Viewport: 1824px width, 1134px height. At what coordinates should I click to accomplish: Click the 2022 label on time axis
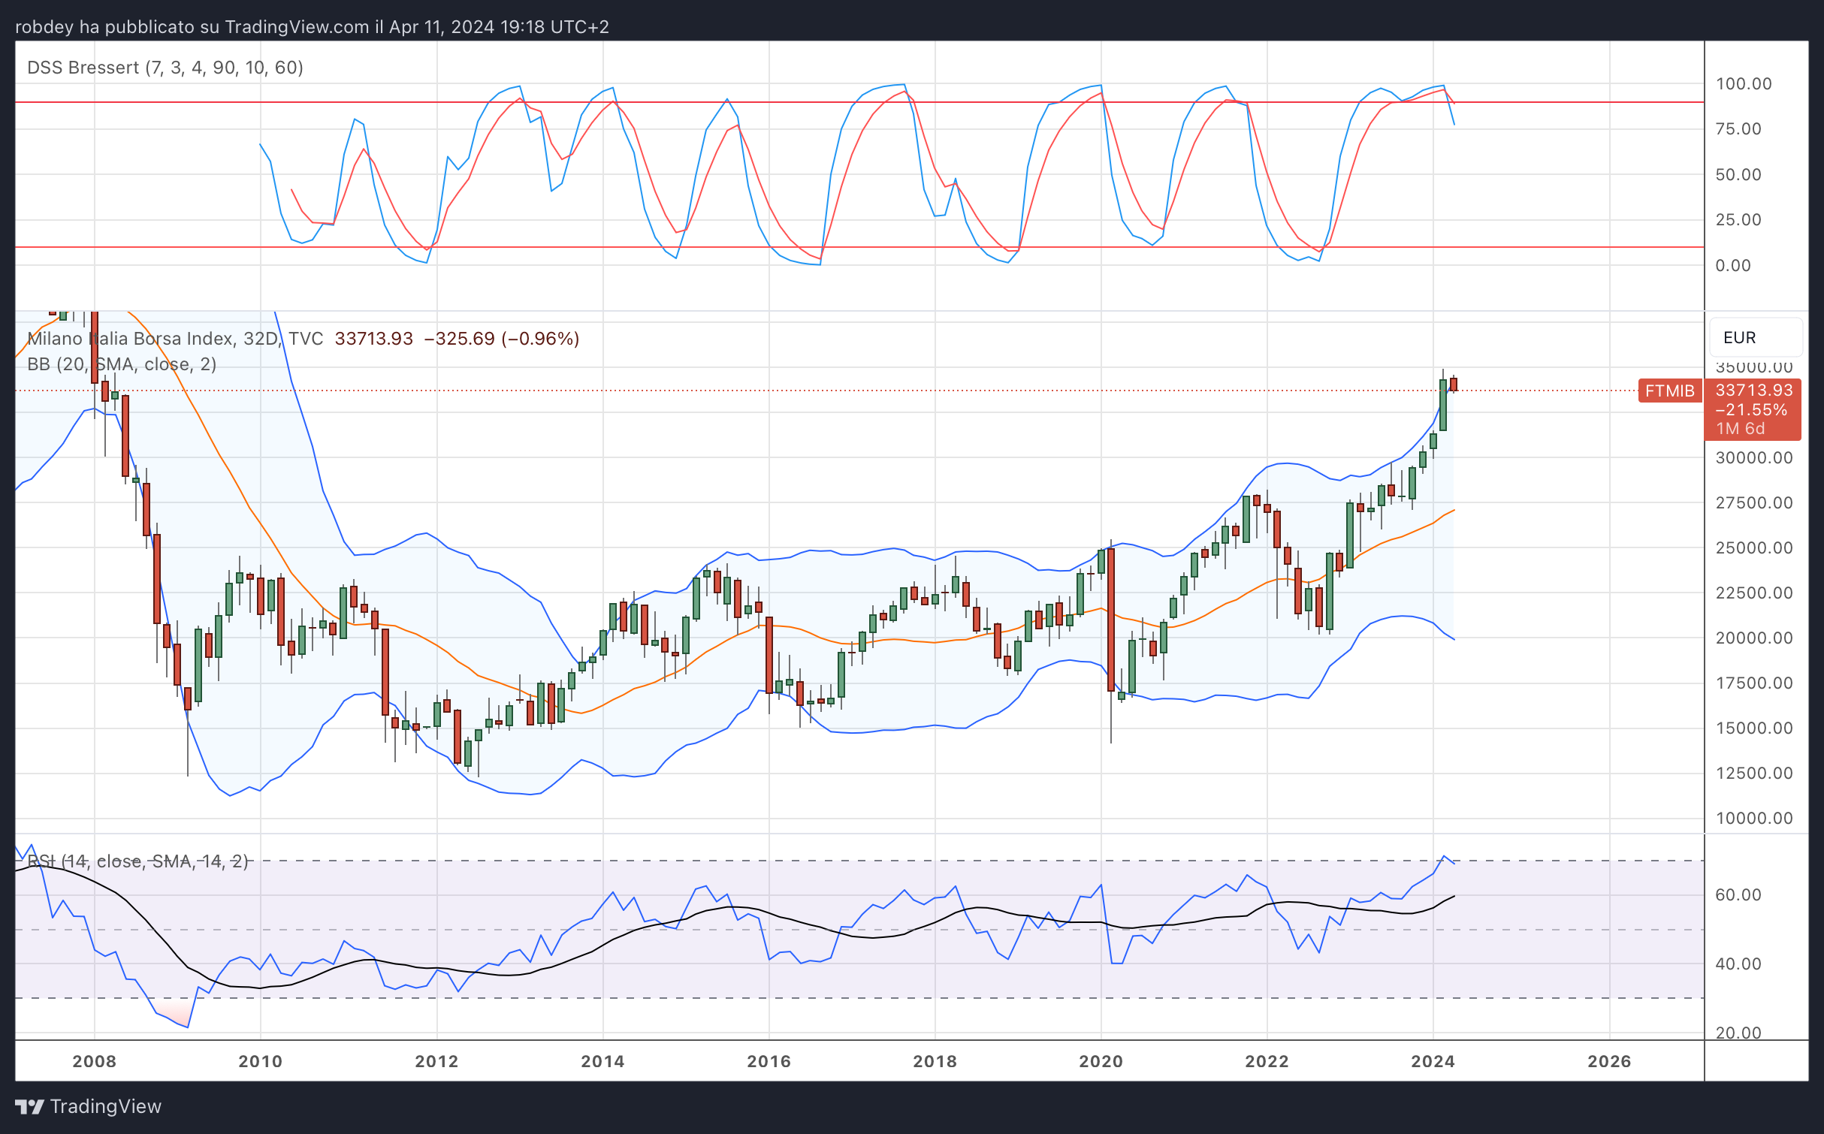coord(1267,1061)
